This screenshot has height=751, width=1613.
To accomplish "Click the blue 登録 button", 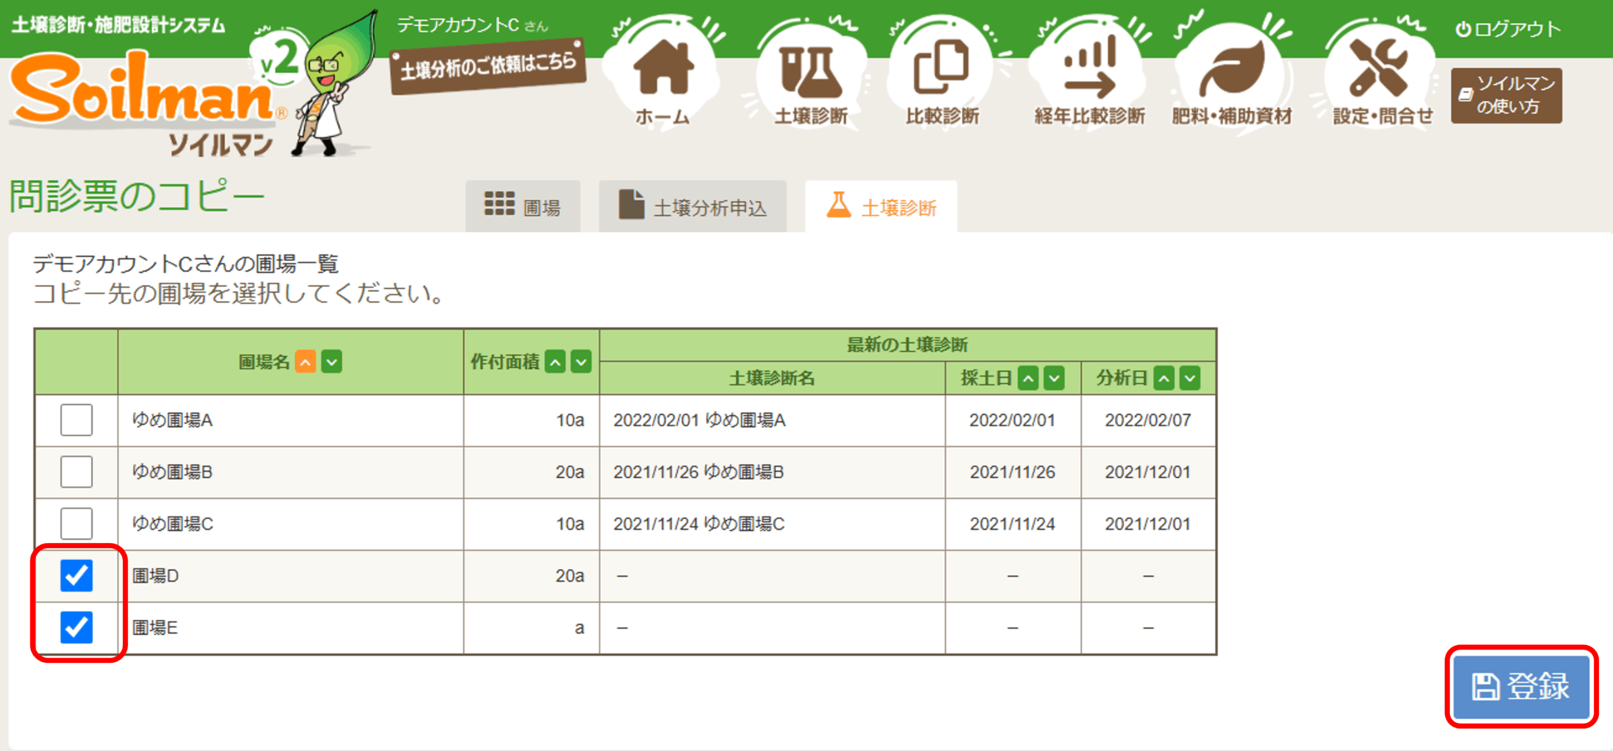I will click(x=1520, y=686).
